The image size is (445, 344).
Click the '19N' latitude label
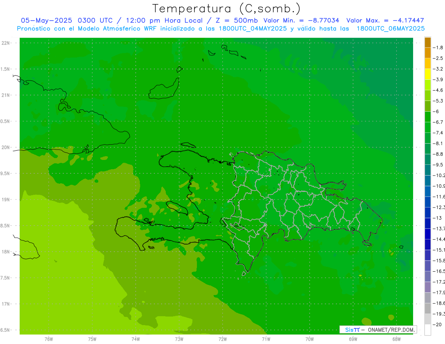(x=6, y=200)
